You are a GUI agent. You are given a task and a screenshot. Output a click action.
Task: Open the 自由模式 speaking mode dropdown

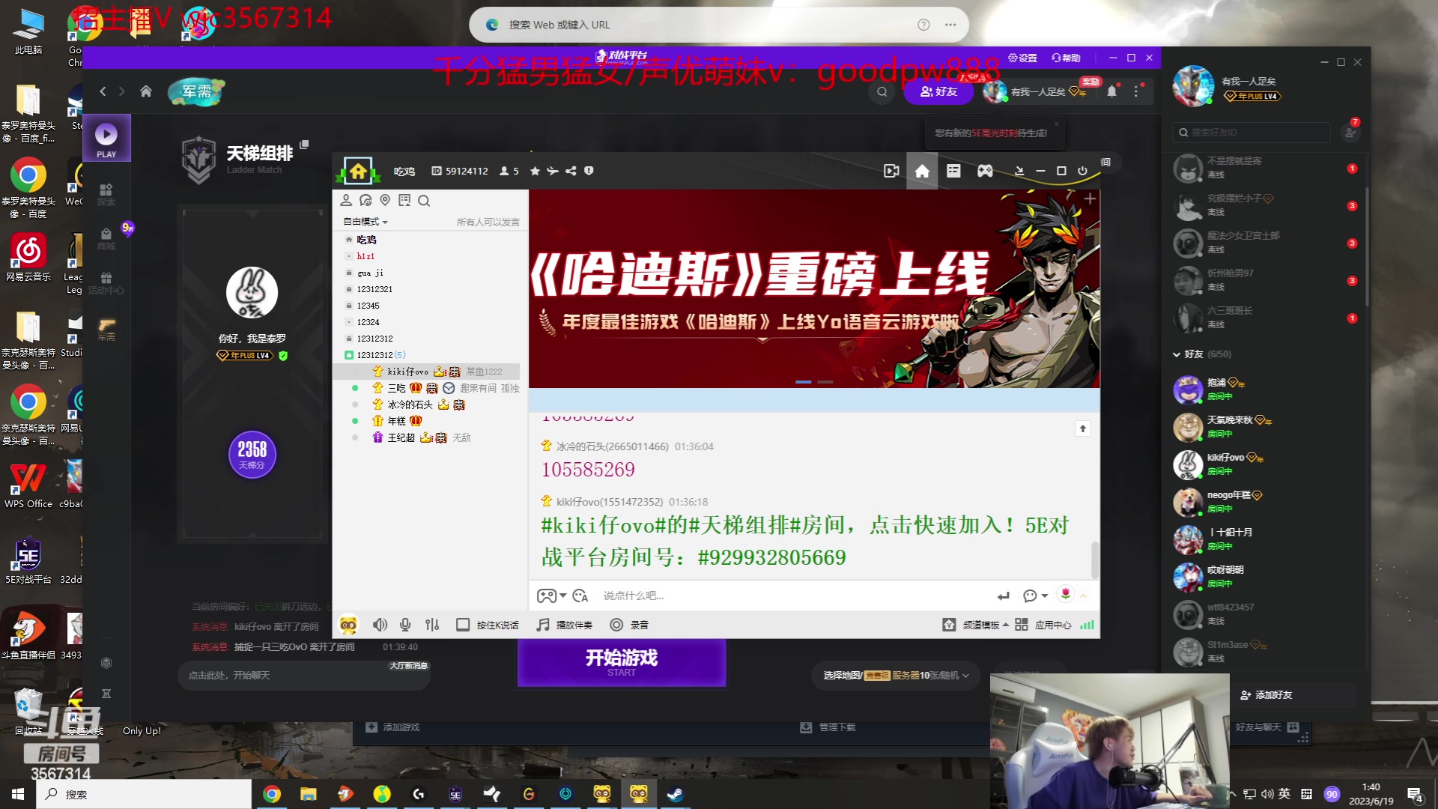tap(365, 222)
